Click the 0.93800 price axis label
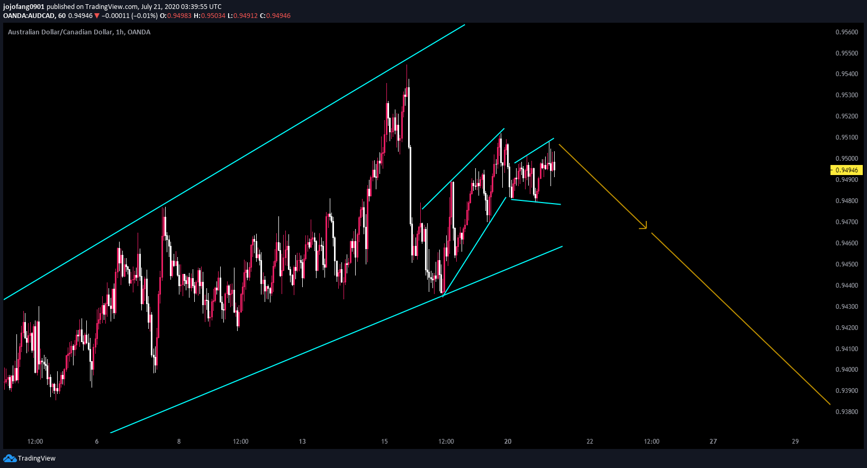 [846, 412]
